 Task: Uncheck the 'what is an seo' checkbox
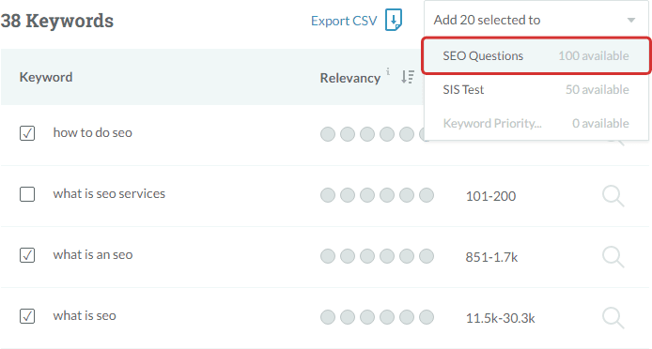coord(27,255)
